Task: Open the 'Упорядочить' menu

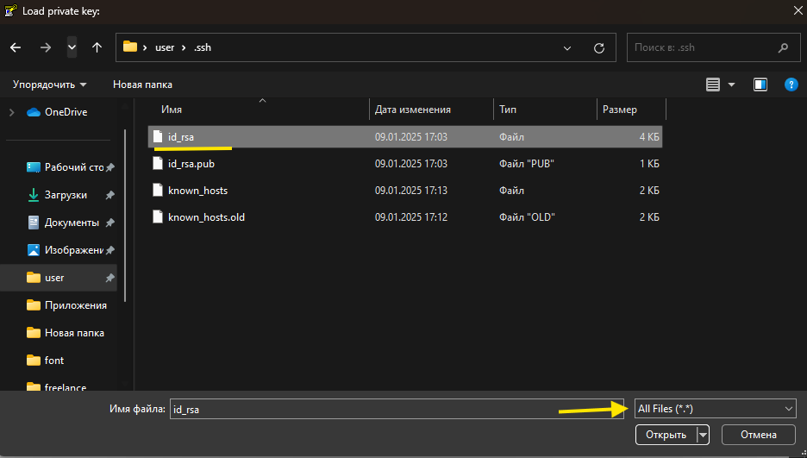Action: [49, 85]
